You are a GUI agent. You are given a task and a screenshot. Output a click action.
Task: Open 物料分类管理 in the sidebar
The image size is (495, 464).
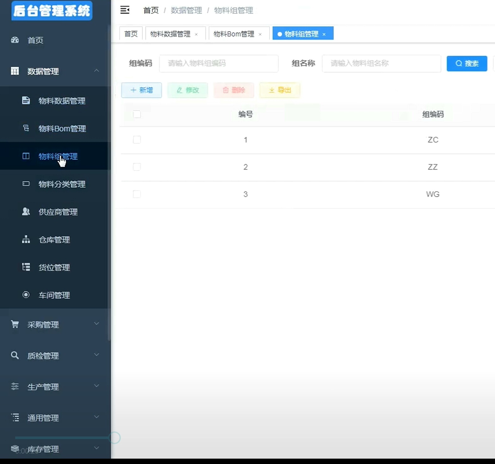[x=62, y=184]
